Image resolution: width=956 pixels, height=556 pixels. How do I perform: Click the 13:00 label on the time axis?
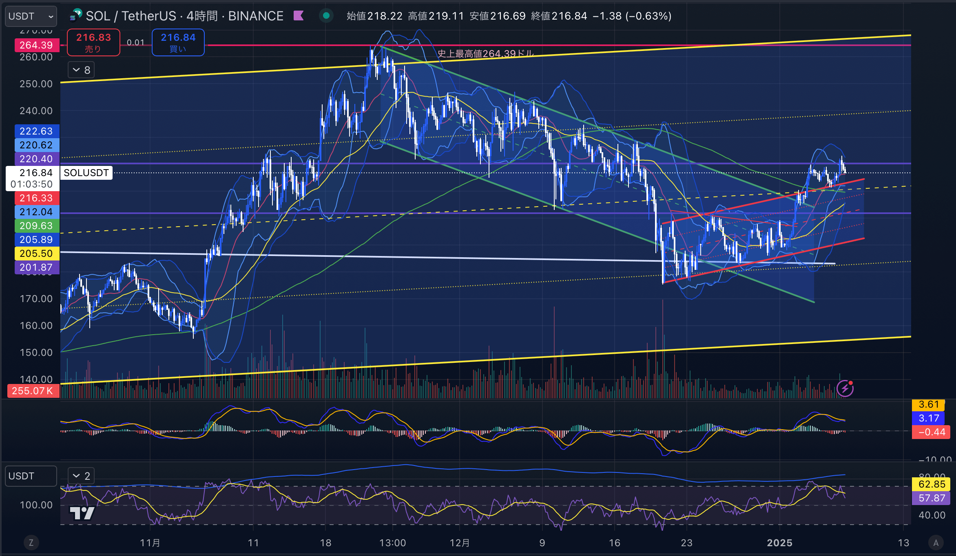392,543
